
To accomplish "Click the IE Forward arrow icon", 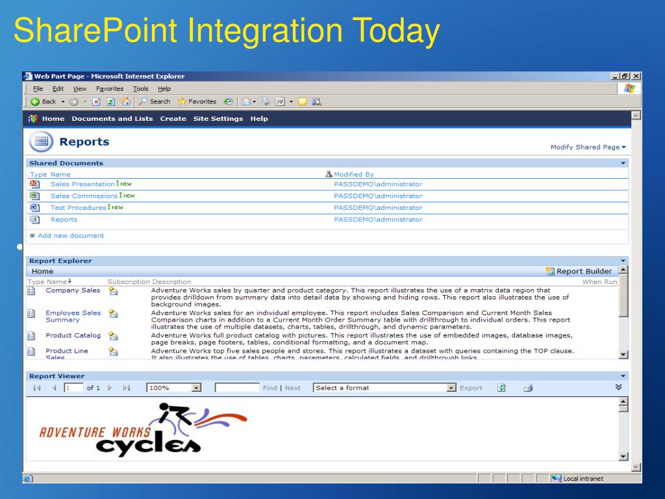I will pyautogui.click(x=73, y=101).
